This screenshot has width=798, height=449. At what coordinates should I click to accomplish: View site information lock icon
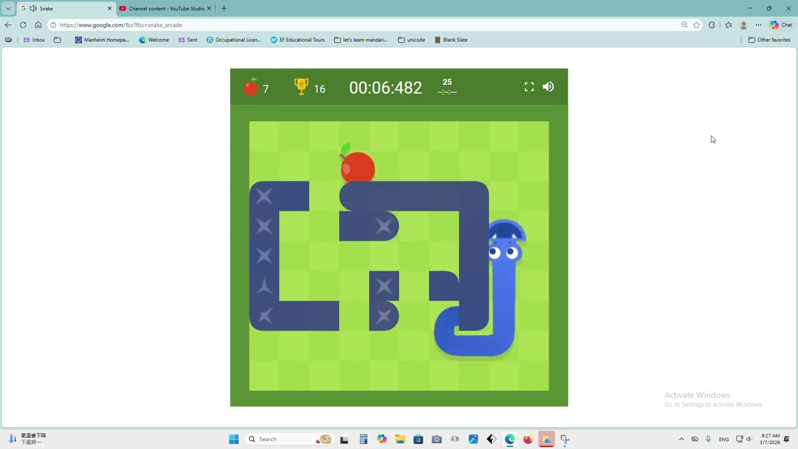[x=54, y=25]
